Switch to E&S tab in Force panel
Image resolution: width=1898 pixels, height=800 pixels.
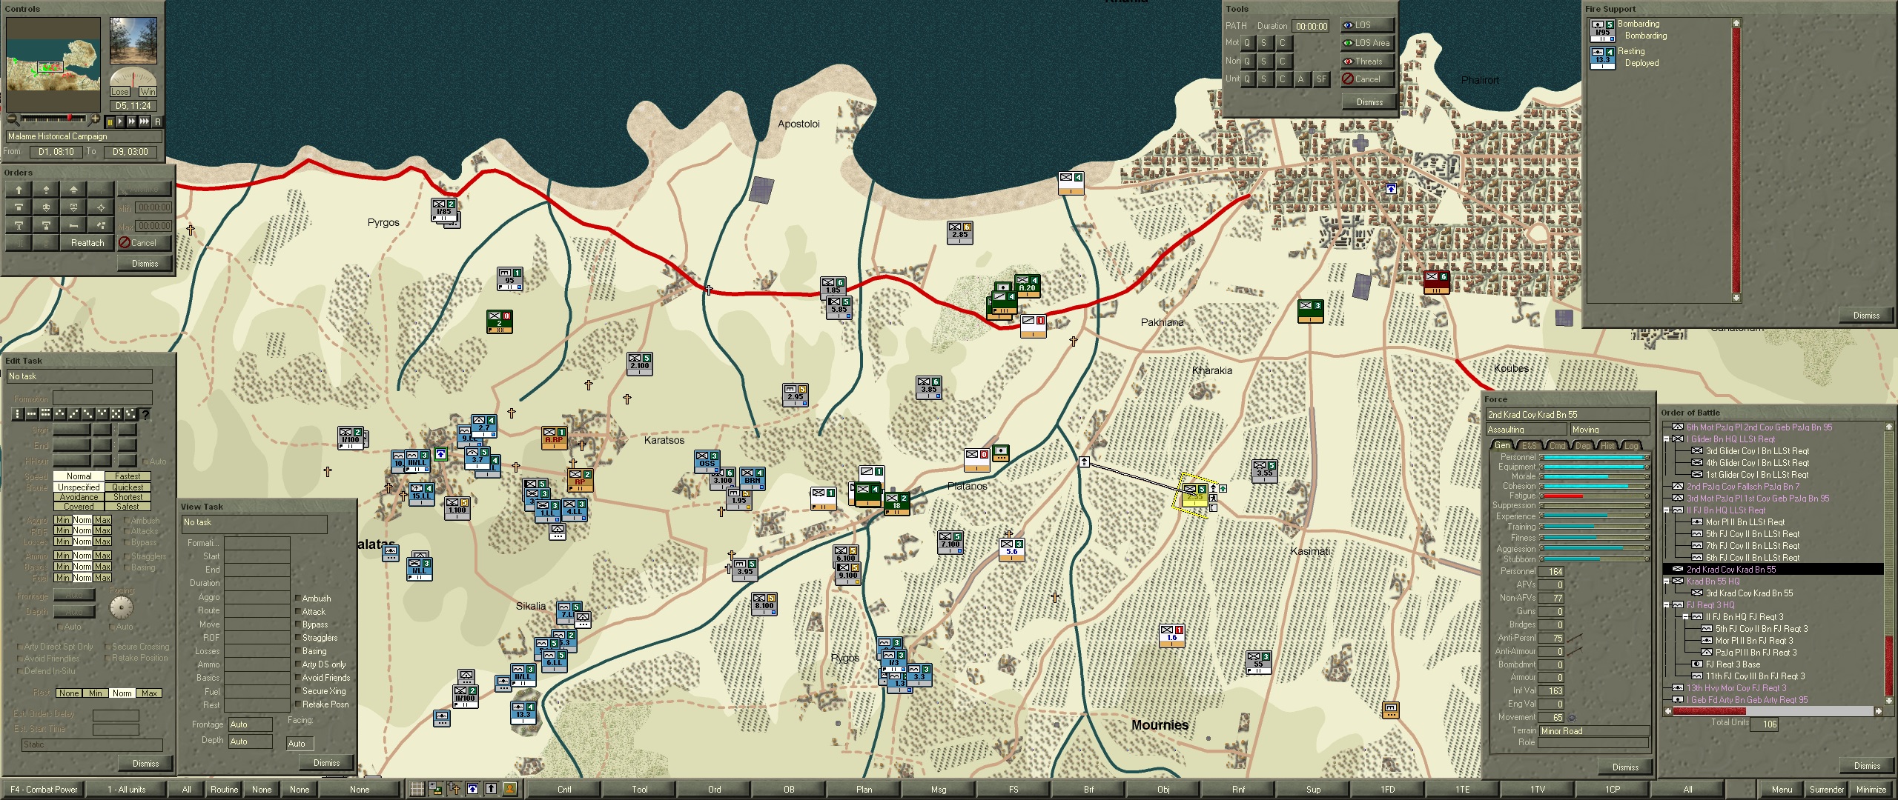pos(1529,445)
